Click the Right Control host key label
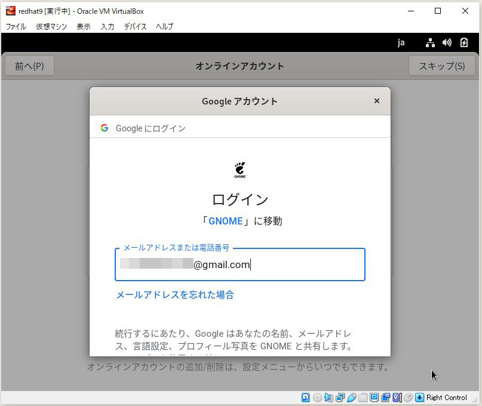482x406 pixels. click(447, 398)
